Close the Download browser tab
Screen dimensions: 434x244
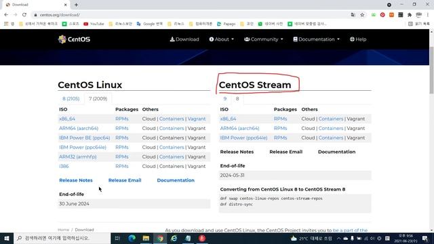[x=65, y=5]
